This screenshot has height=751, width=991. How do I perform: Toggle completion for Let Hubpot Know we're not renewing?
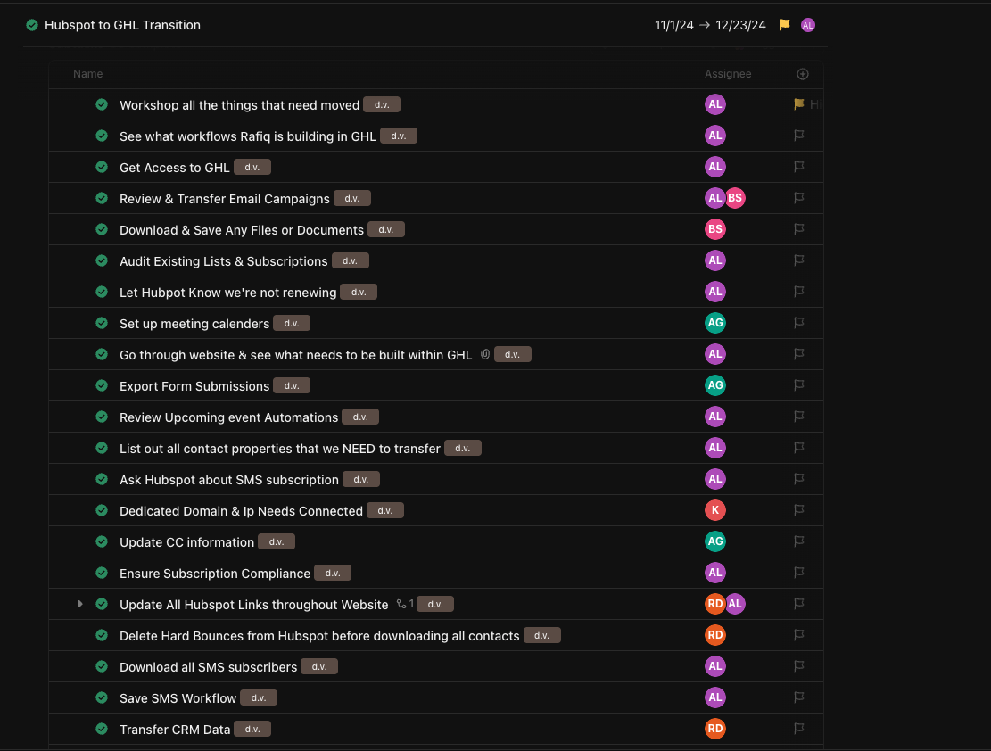102,292
